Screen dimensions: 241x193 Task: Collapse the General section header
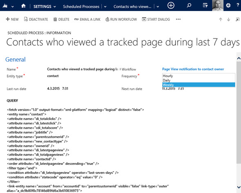tap(16, 60)
